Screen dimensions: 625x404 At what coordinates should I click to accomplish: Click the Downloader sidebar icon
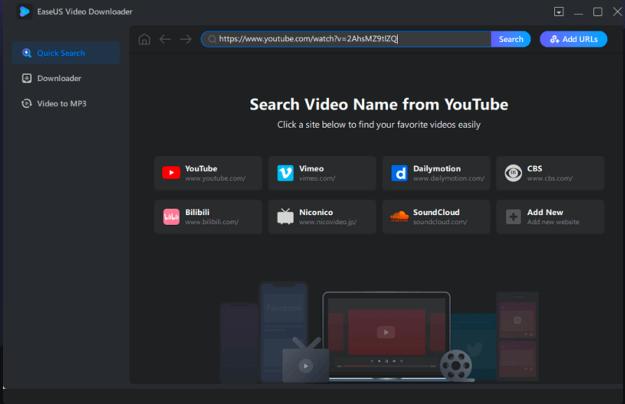coord(27,78)
